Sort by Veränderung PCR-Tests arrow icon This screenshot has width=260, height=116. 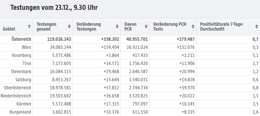pos(193,26)
